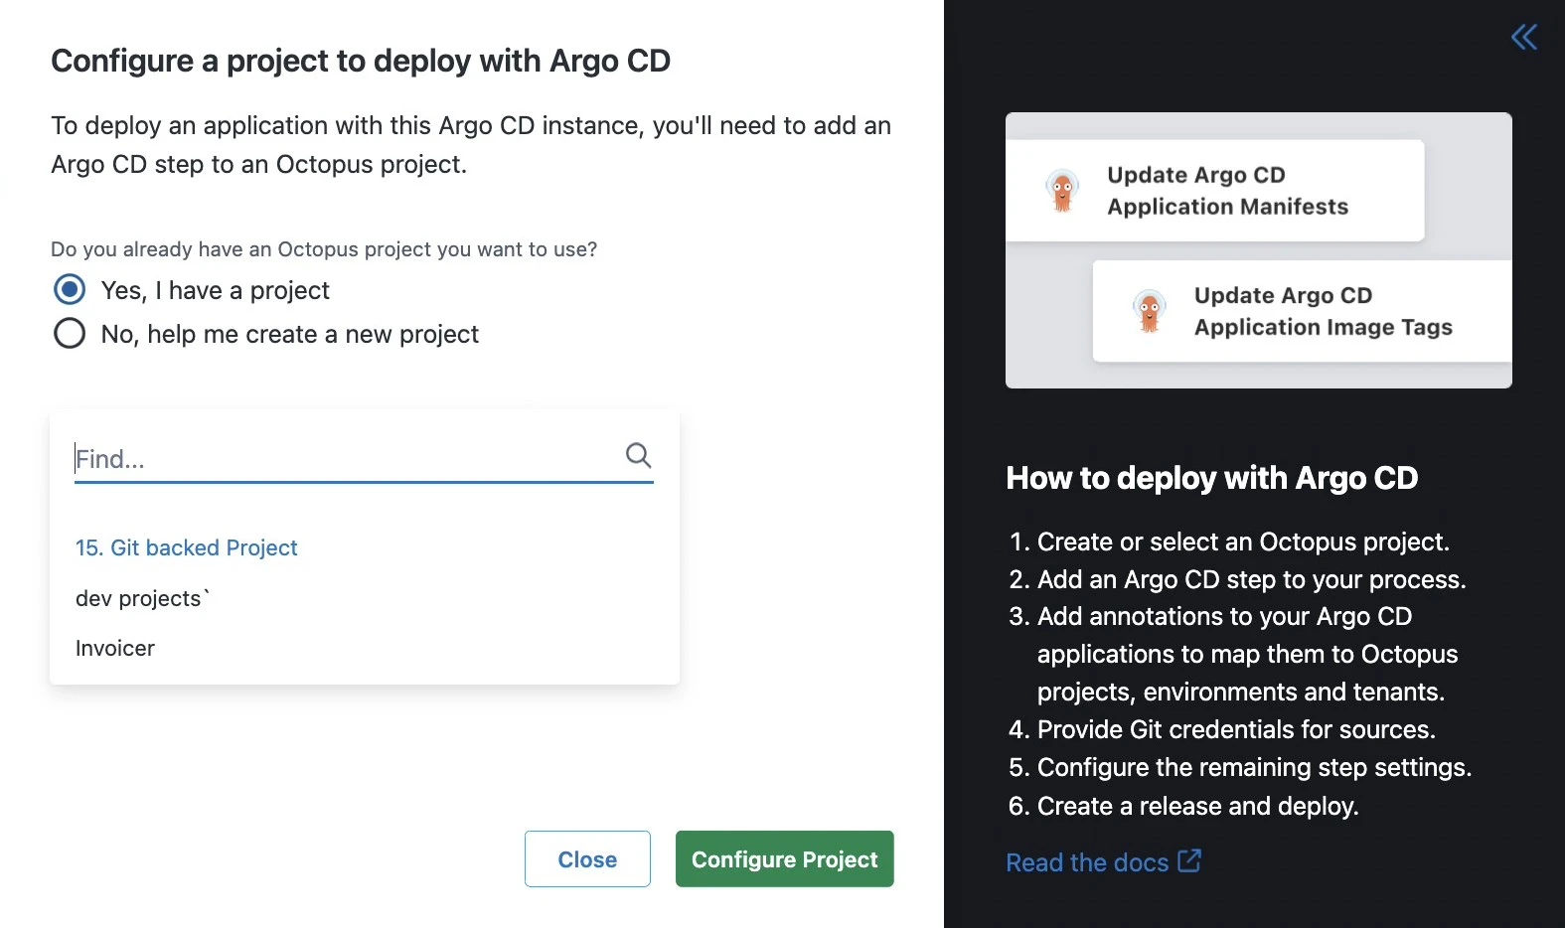Click step "Create a release and deploy"
The height and width of the screenshot is (928, 1565).
(x=1197, y=806)
